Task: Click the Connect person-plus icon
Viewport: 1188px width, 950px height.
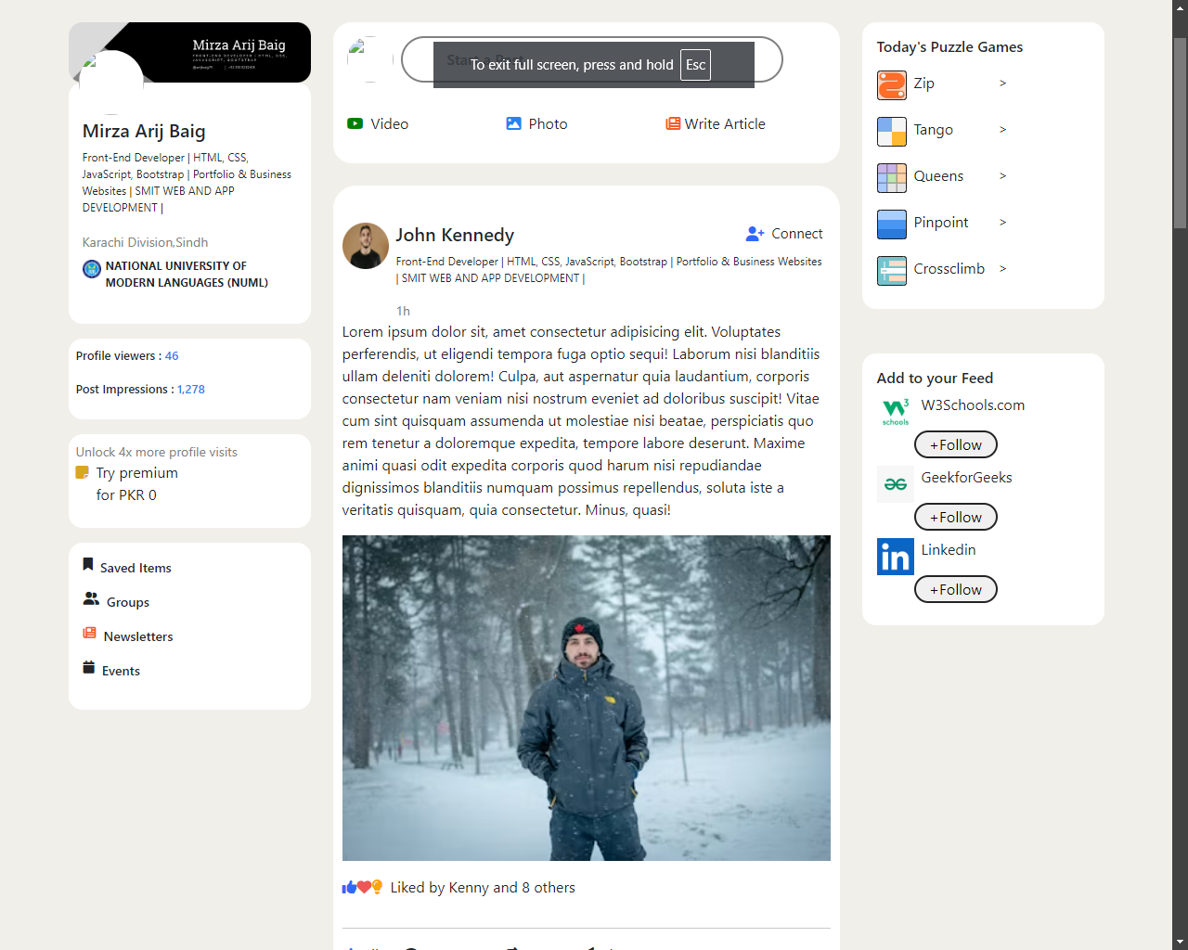Action: tap(755, 234)
